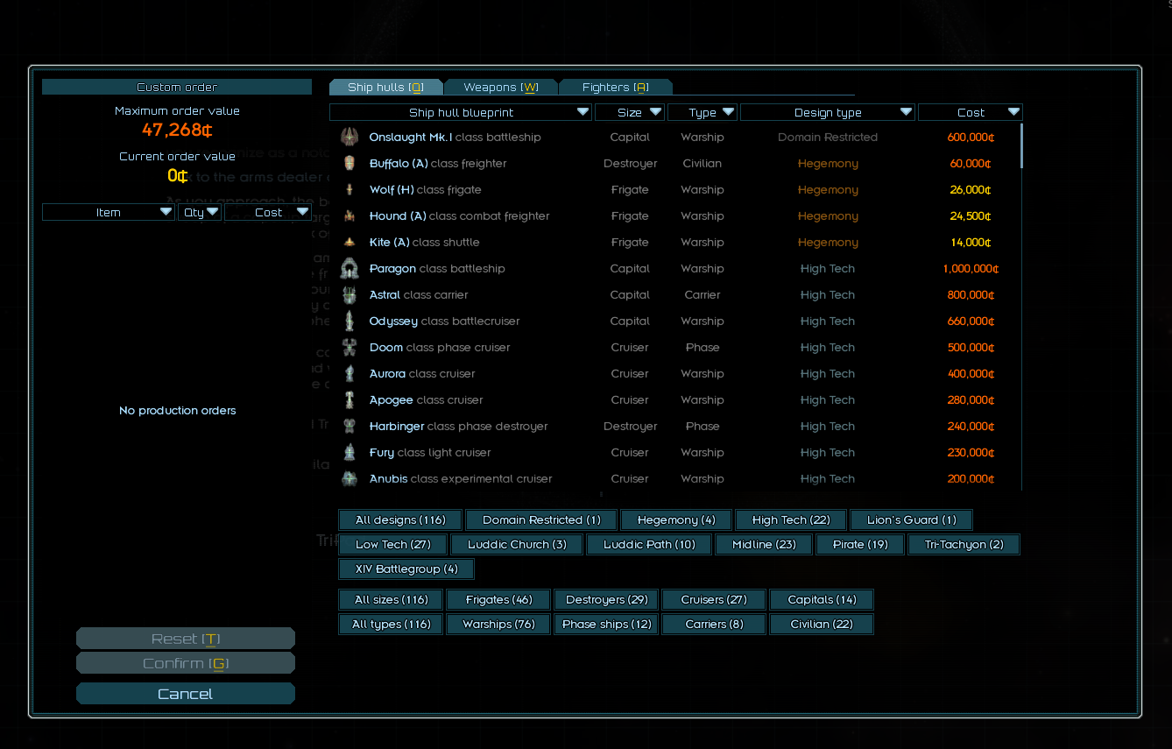Filter to Carriers (8)

coord(714,624)
